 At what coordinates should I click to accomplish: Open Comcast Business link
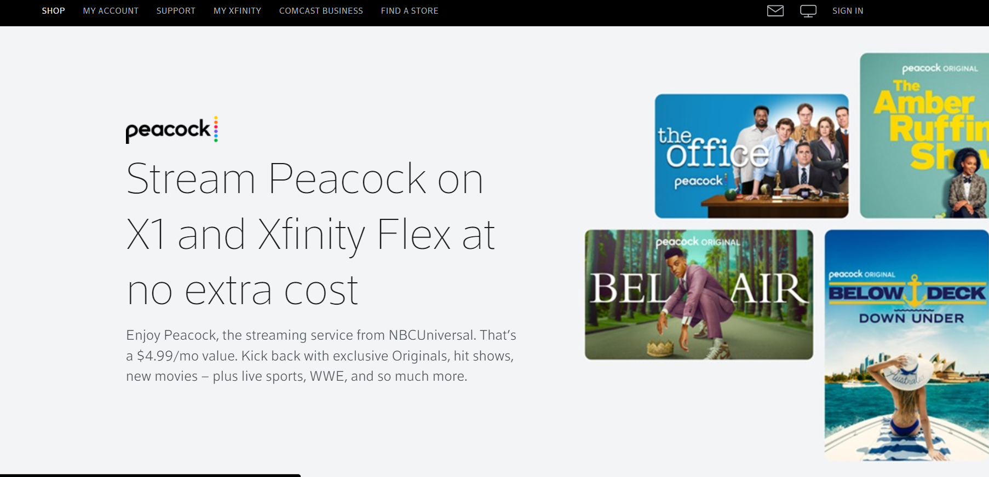pos(321,11)
